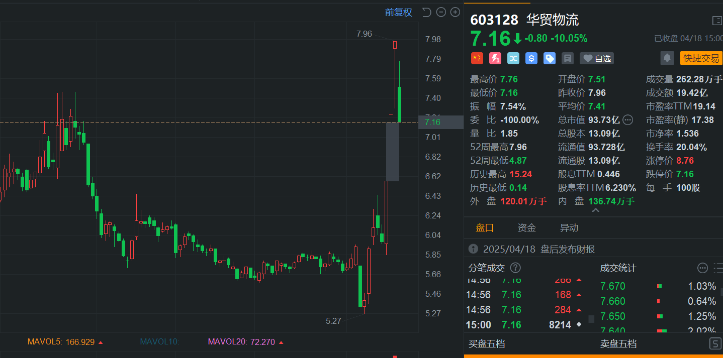This screenshot has width=723, height=358.
Task: Open the 盘后发布财报 earnings notice
Action: 568,249
